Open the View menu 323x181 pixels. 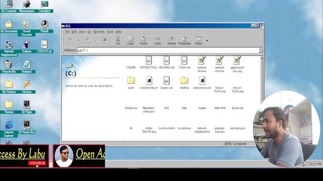tap(82, 32)
